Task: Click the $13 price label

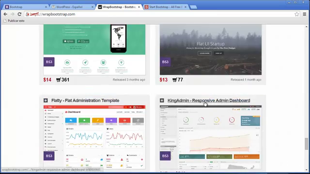Action: (x=164, y=80)
